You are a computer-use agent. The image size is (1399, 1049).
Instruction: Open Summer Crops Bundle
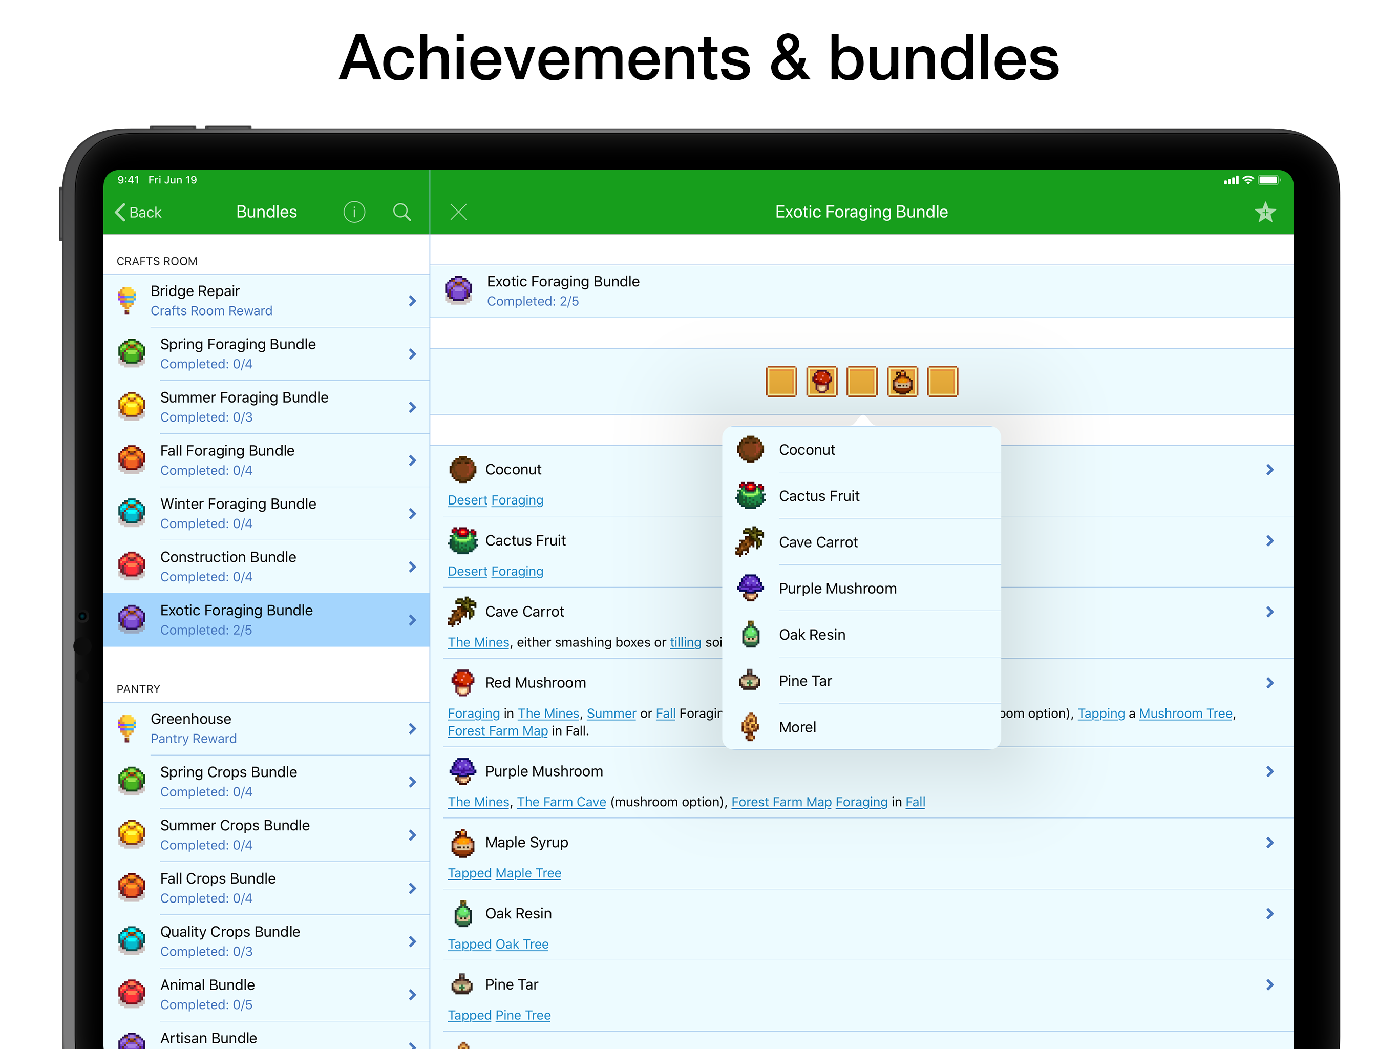pos(266,834)
